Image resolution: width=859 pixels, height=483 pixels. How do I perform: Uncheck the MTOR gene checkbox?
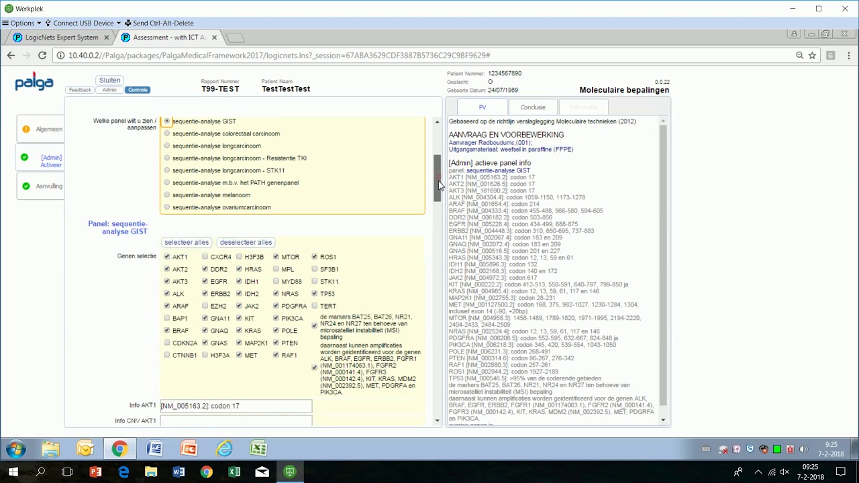(x=276, y=257)
